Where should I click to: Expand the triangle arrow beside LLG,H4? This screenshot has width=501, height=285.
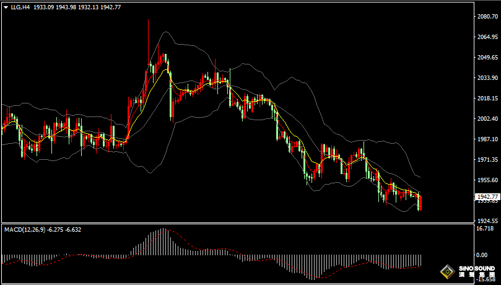(x=6, y=7)
